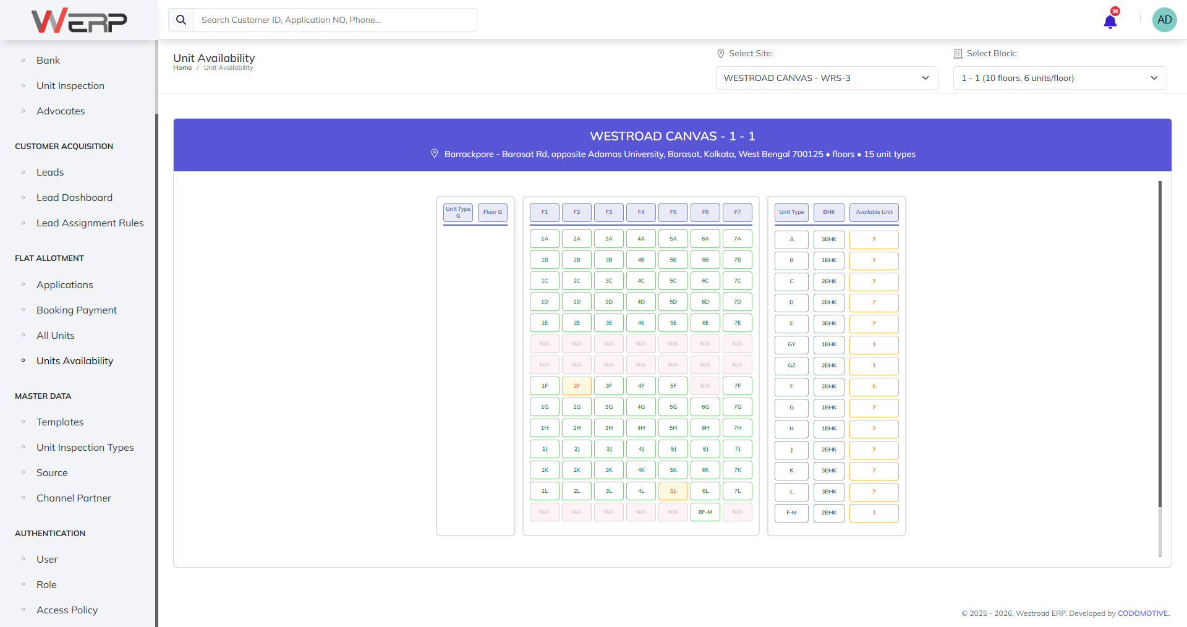Screen dimensions: 1187x627
Task: Click the Unit Availability breadcrumb text
Action: [x=229, y=68]
